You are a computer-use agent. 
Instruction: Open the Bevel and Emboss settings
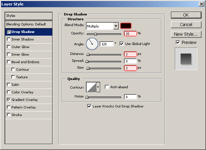(x=25, y=62)
